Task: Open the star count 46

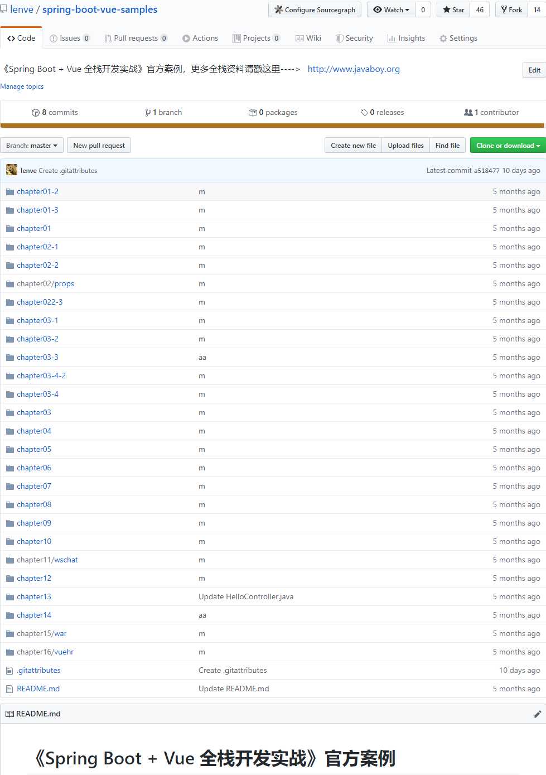Action: pos(480,9)
